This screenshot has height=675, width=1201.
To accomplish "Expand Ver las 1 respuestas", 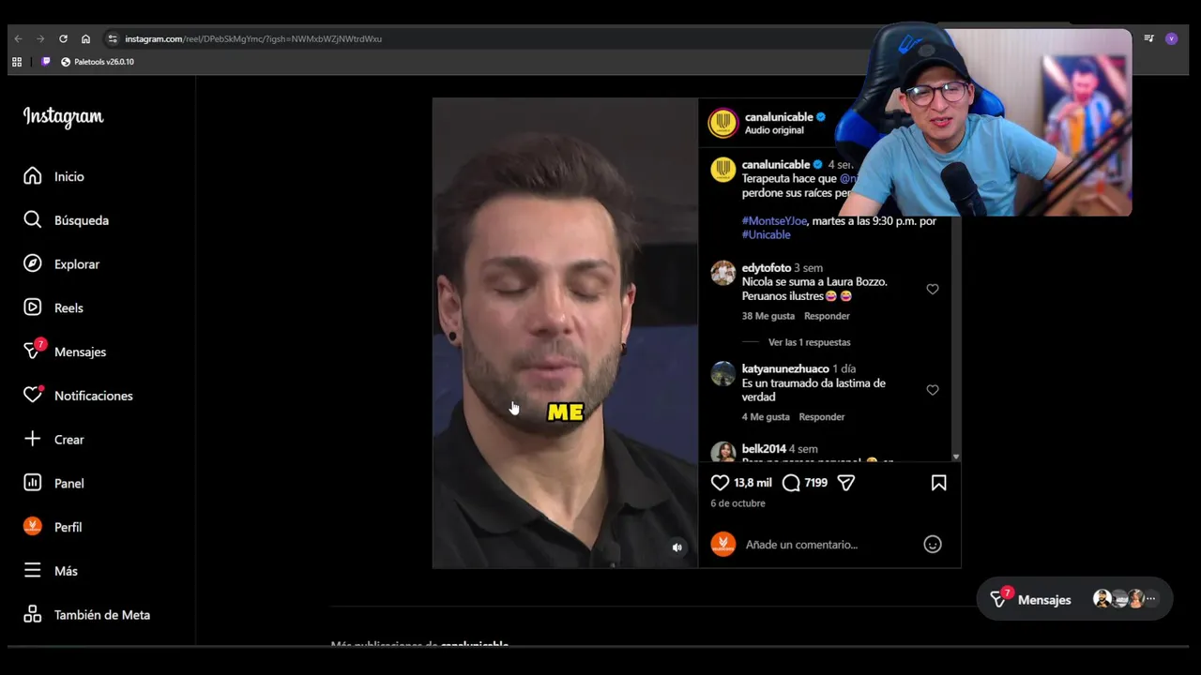I will pyautogui.click(x=809, y=342).
